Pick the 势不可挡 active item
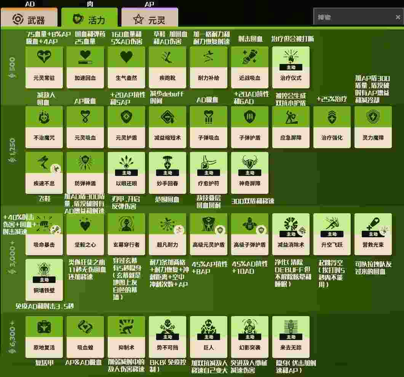The height and width of the screenshot is (377, 404). click(168, 337)
